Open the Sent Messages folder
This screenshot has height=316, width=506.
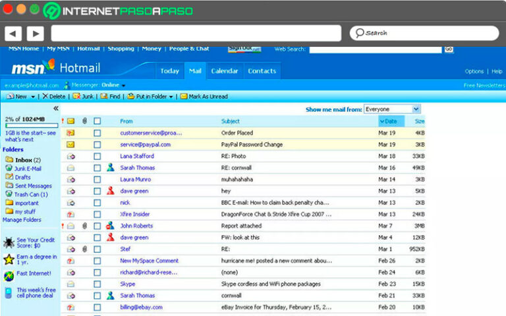33,186
